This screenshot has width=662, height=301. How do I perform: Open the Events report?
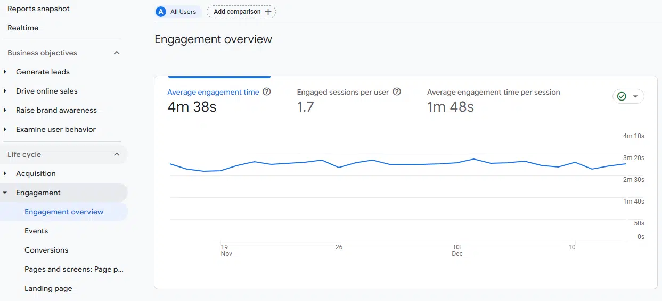click(36, 231)
